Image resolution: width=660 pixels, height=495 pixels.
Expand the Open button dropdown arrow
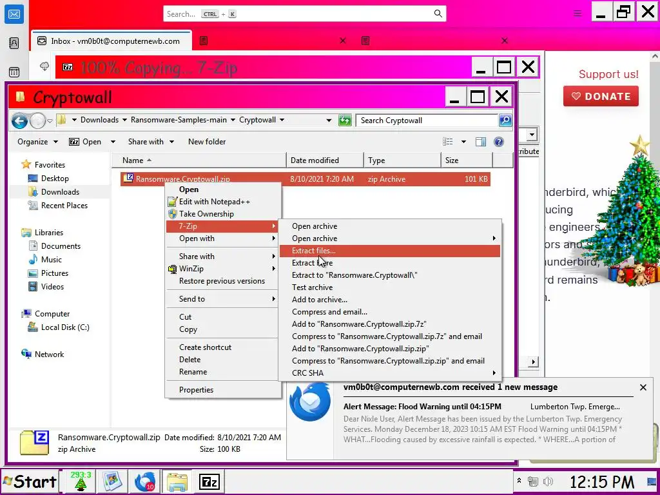click(113, 142)
